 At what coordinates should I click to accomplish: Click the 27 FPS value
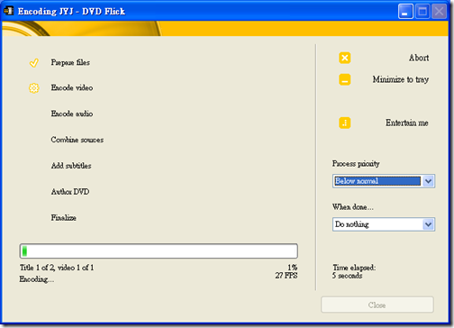pyautogui.click(x=286, y=275)
